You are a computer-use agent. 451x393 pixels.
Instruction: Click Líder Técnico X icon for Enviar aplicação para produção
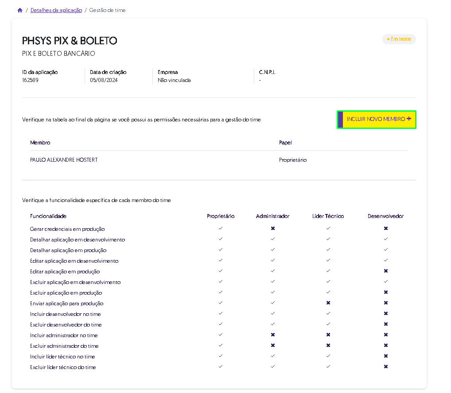328,303
